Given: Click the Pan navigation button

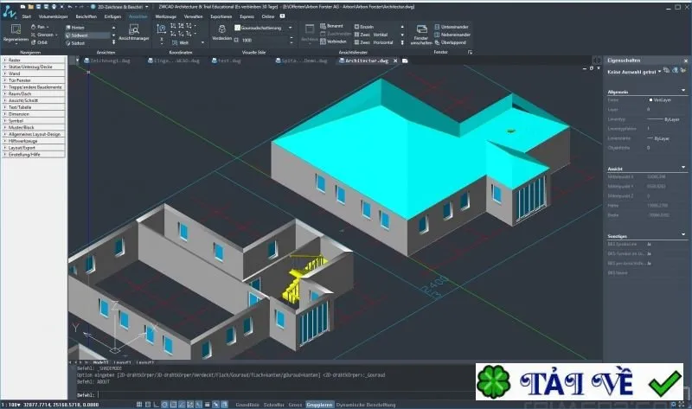Looking at the screenshot, I should pyautogui.click(x=38, y=27).
